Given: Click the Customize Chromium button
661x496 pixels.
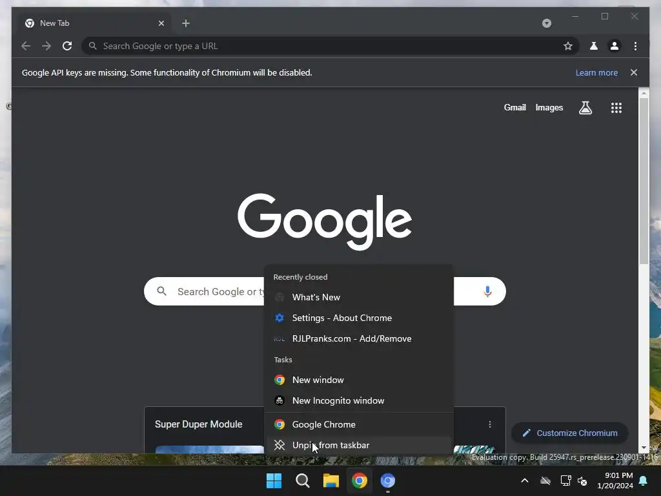Looking at the screenshot, I should (569, 433).
